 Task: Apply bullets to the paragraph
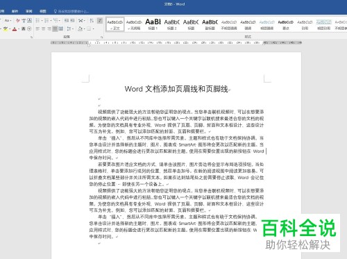click(x=37, y=21)
